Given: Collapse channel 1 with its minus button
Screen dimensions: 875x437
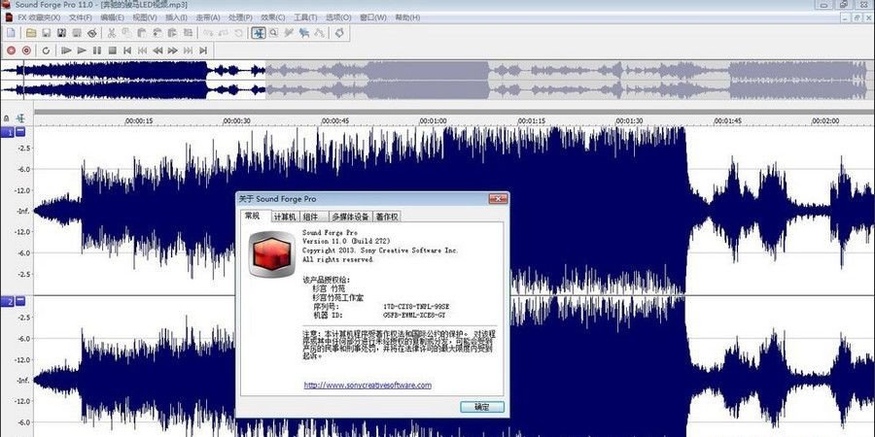Looking at the screenshot, I should pos(19,132).
